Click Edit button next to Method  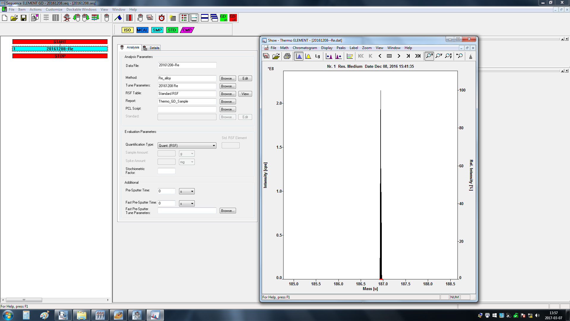245,78
